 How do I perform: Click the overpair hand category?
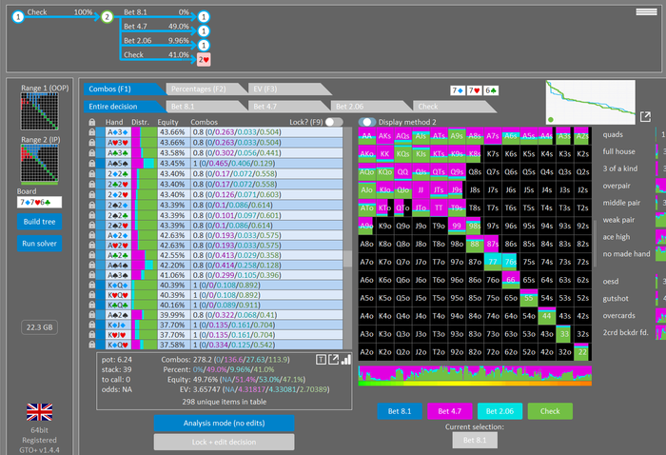[x=617, y=186]
